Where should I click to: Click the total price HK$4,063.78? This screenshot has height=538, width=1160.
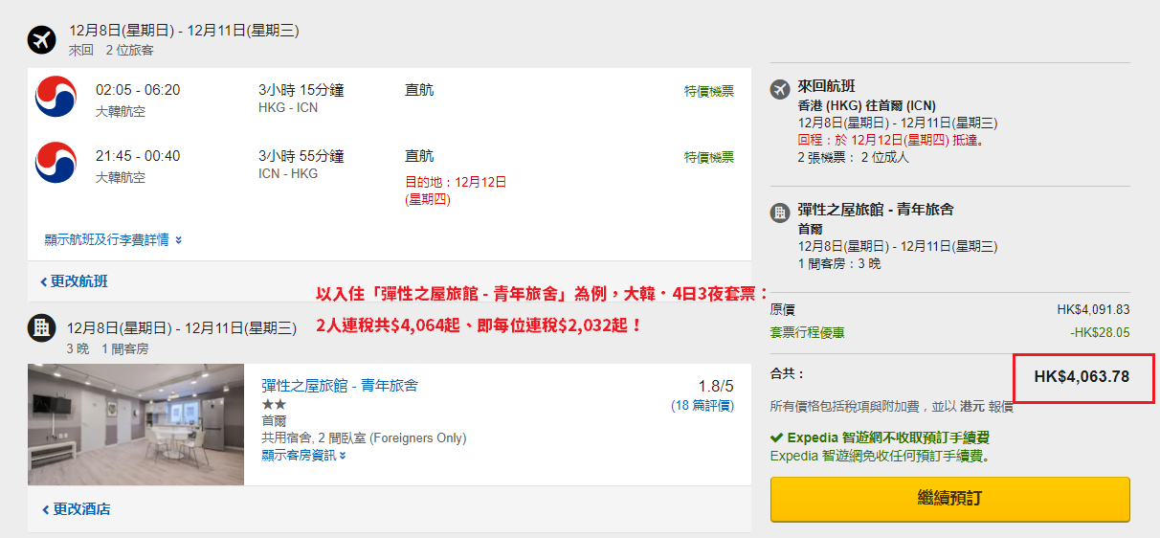[1082, 377]
